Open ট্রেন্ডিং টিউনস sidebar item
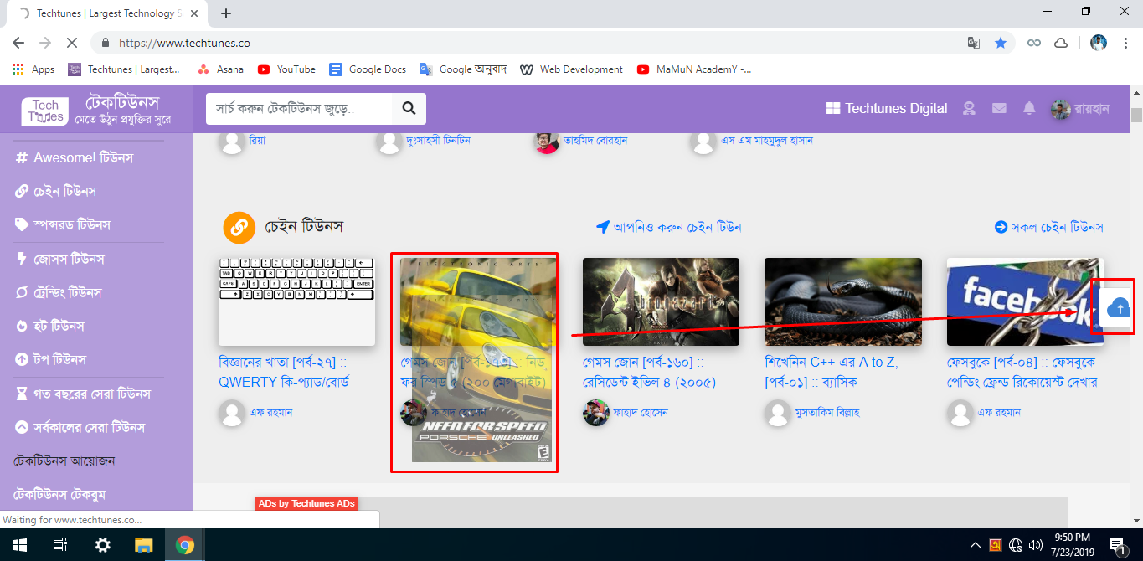 pyautogui.click(x=59, y=292)
